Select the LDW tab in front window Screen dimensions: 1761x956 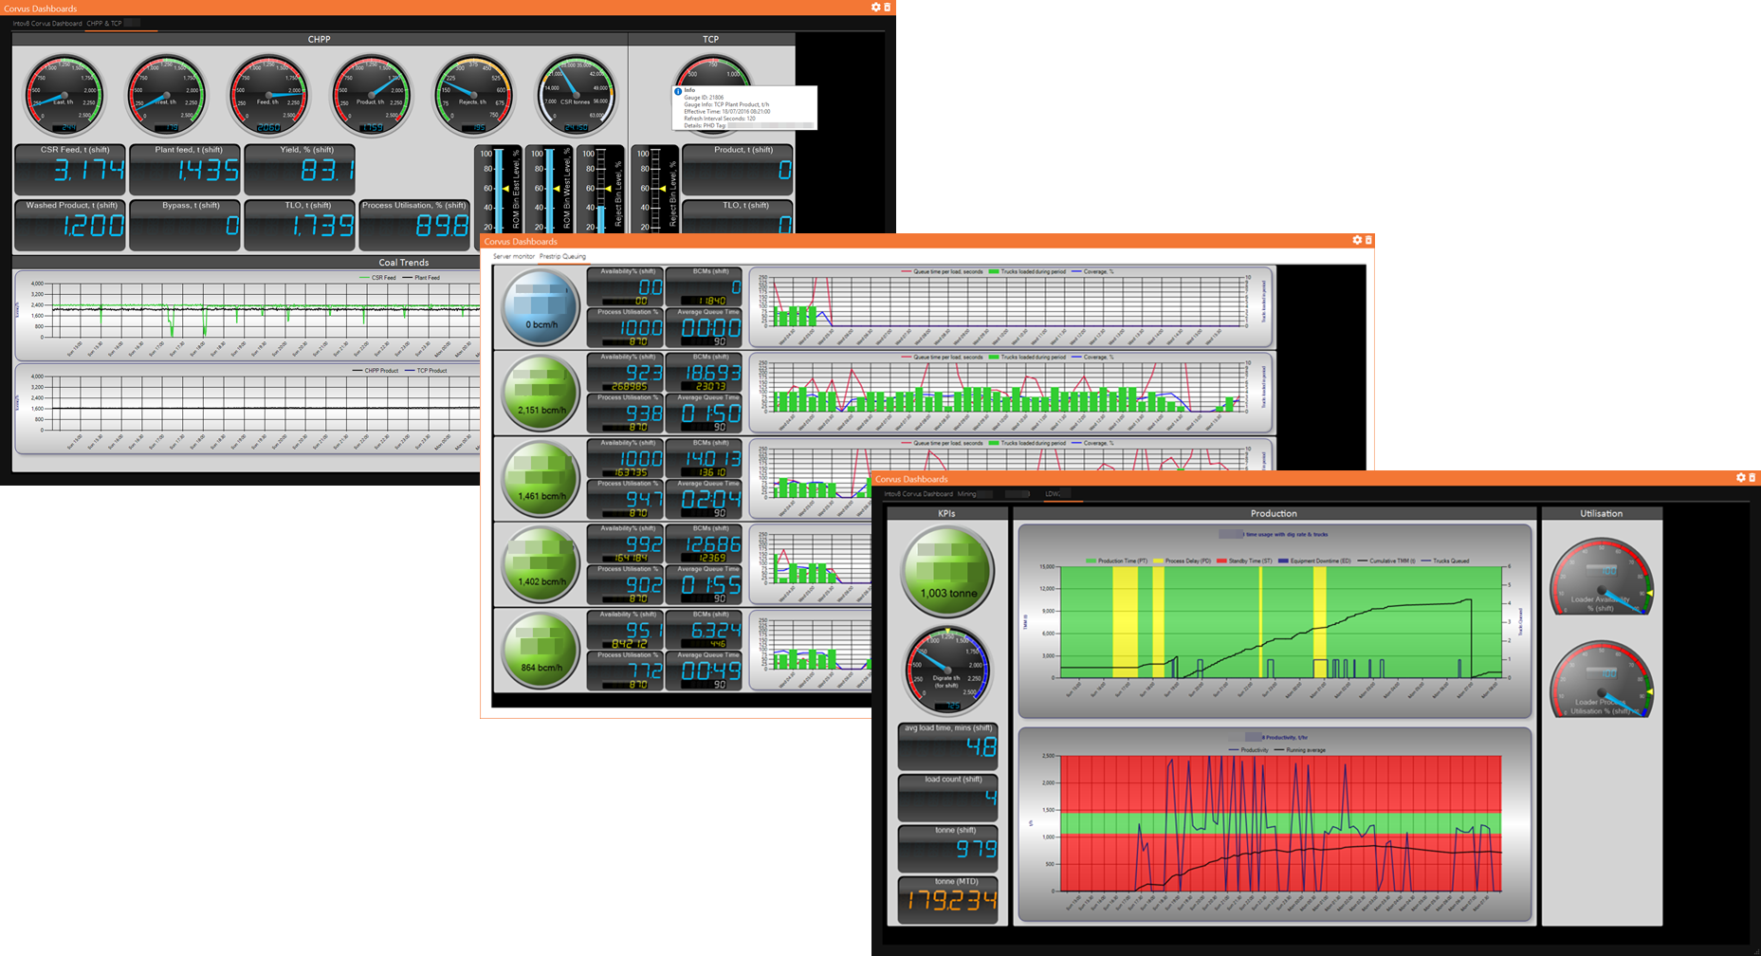1052,494
